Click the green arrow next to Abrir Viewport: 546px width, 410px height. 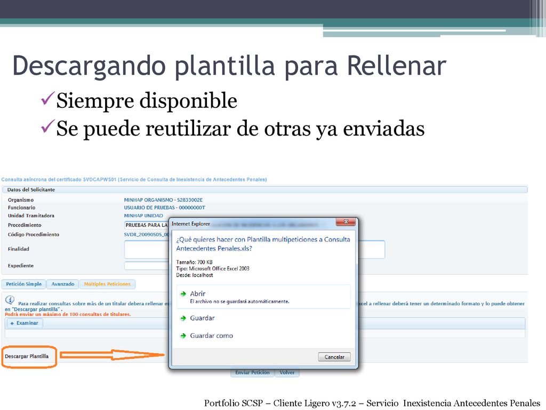183,294
